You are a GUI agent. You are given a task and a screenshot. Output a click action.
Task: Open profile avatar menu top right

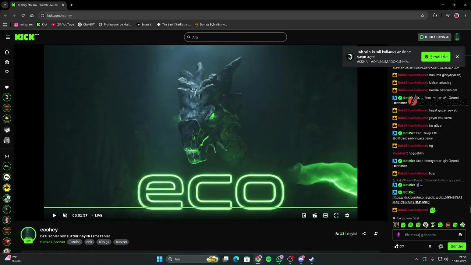[x=457, y=37]
